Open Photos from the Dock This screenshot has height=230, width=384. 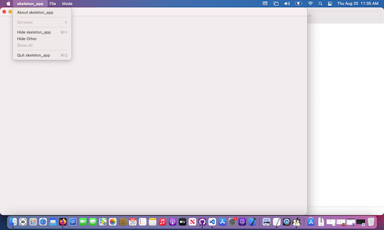113,222
